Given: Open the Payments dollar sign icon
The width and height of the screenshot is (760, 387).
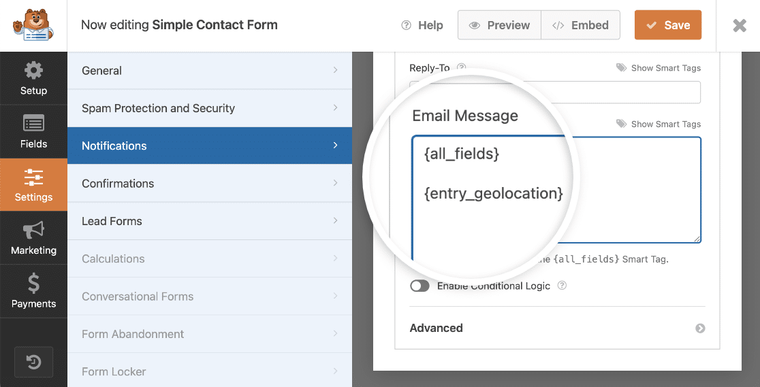Looking at the screenshot, I should coord(33,284).
